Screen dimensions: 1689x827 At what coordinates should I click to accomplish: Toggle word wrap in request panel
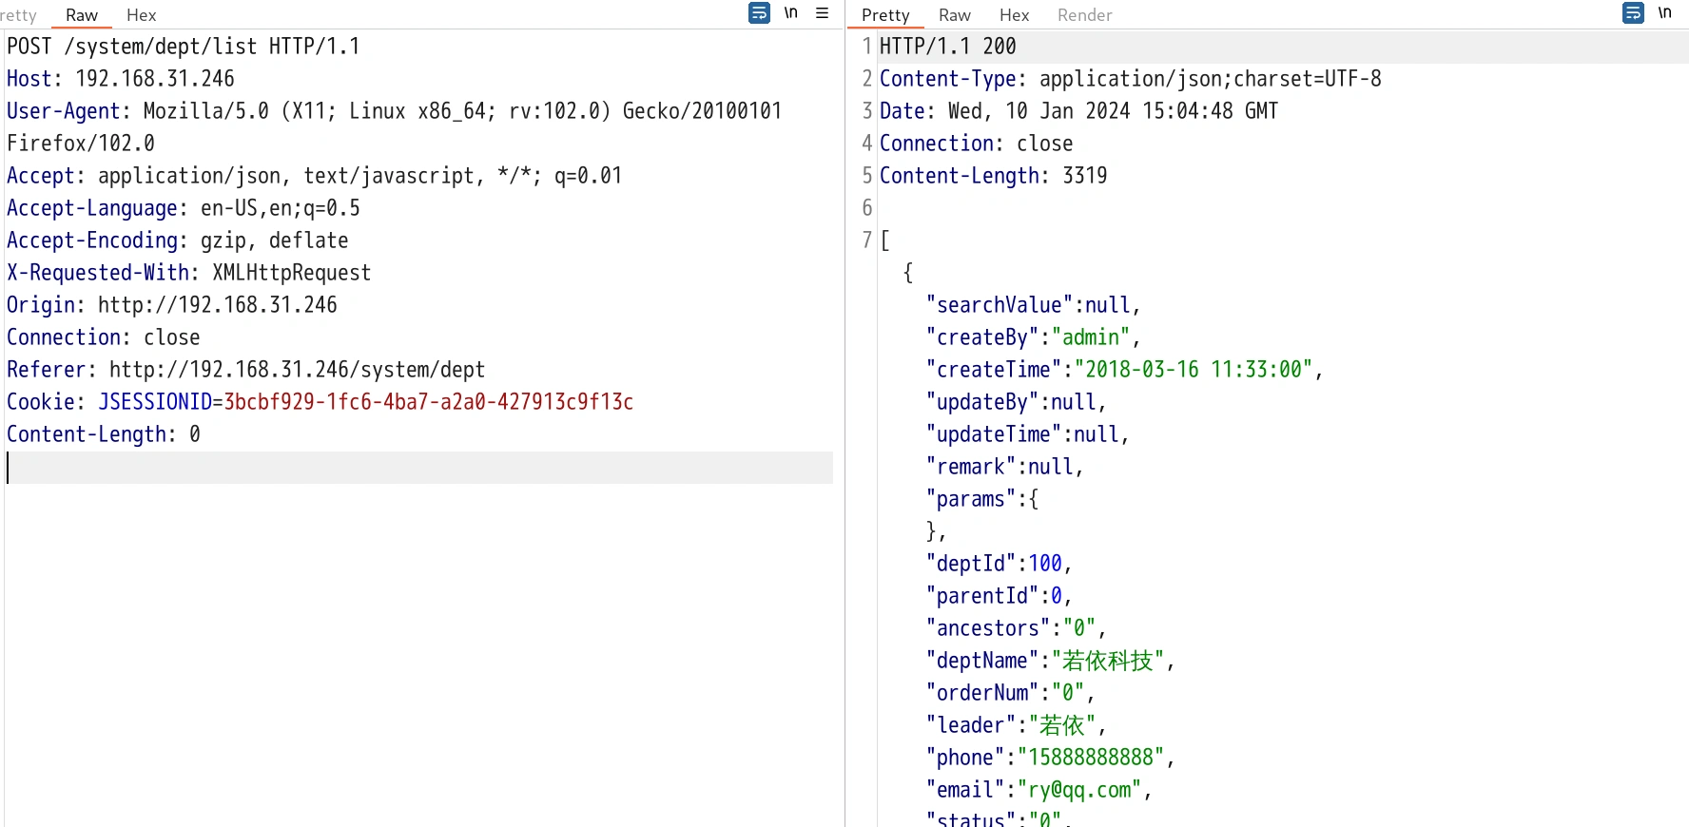(759, 13)
